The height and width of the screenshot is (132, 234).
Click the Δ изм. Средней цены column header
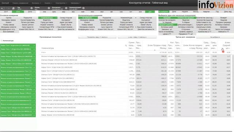pyautogui.click(x=224, y=45)
